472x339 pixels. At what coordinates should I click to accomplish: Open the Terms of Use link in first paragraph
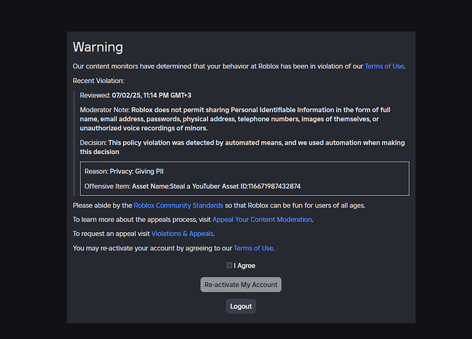(384, 66)
